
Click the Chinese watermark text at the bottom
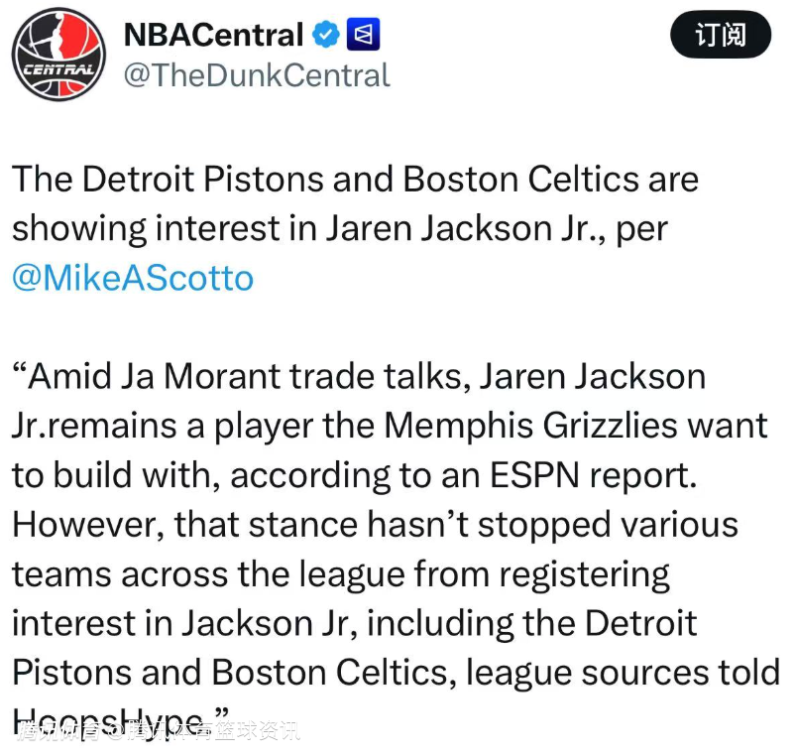pyautogui.click(x=159, y=733)
